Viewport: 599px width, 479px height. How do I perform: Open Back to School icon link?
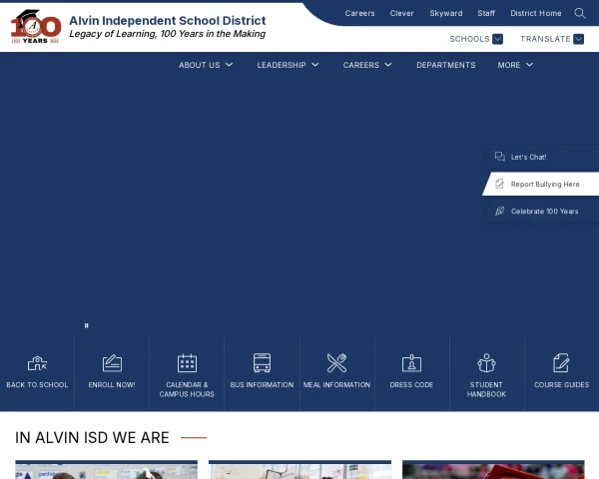37,363
